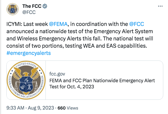Click the 'Test for Oct. 4, 2023' line

(72, 87)
